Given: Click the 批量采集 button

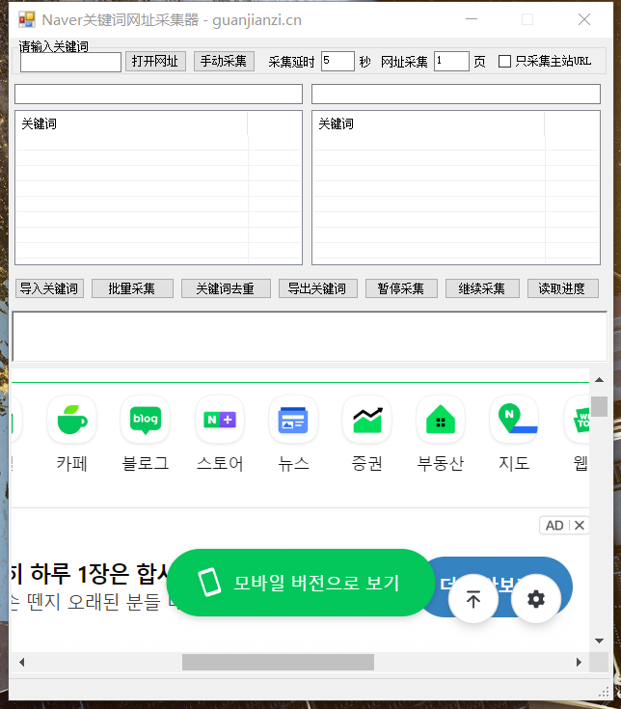Looking at the screenshot, I should click(x=132, y=288).
